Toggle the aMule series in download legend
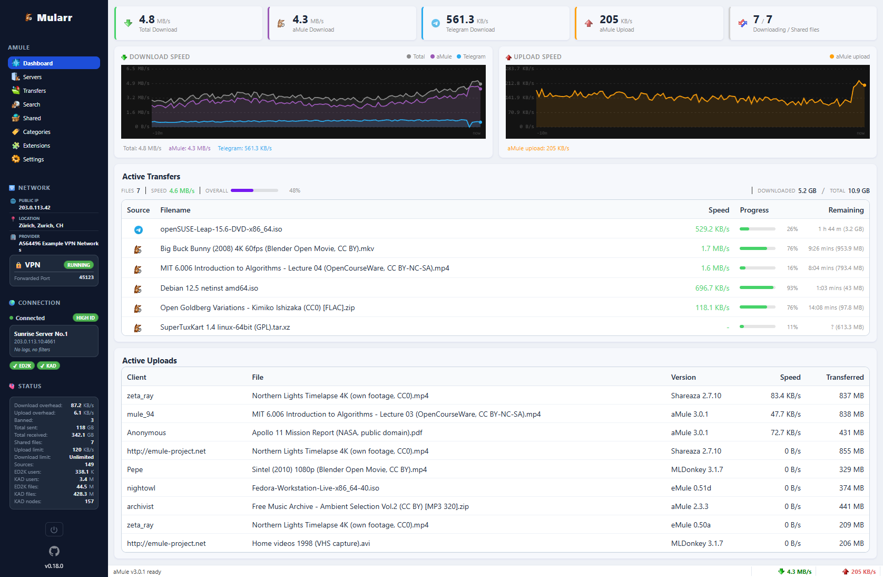Viewport: 883px width, 577px height. pos(441,56)
